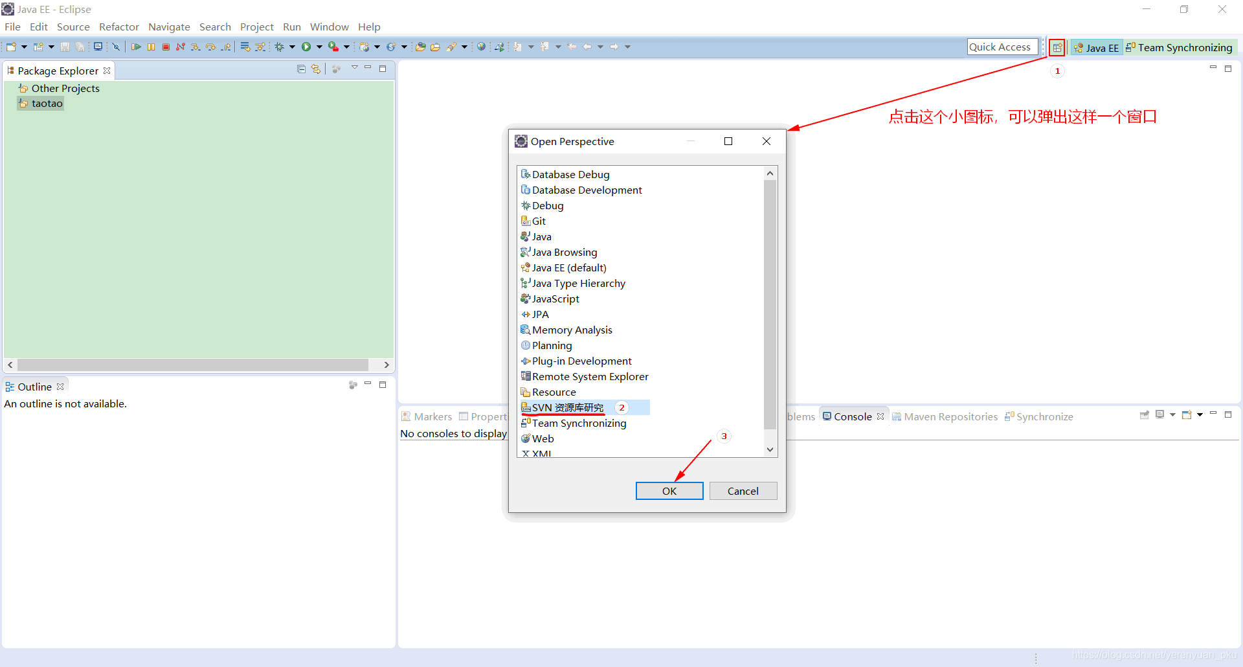The image size is (1243, 667).
Task: Click perspective list scrollbar up arrow
Action: point(770,173)
